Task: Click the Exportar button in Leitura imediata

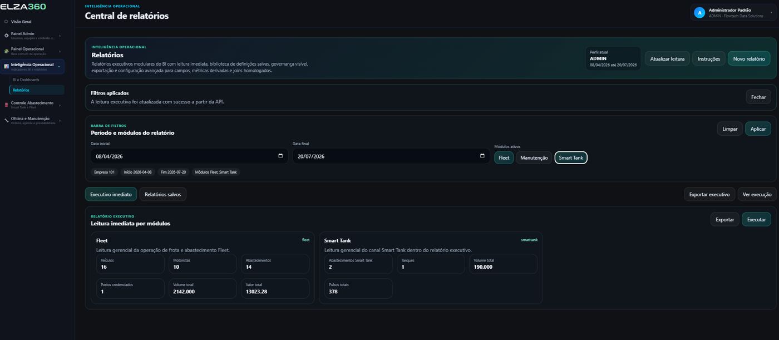Action: [724, 219]
